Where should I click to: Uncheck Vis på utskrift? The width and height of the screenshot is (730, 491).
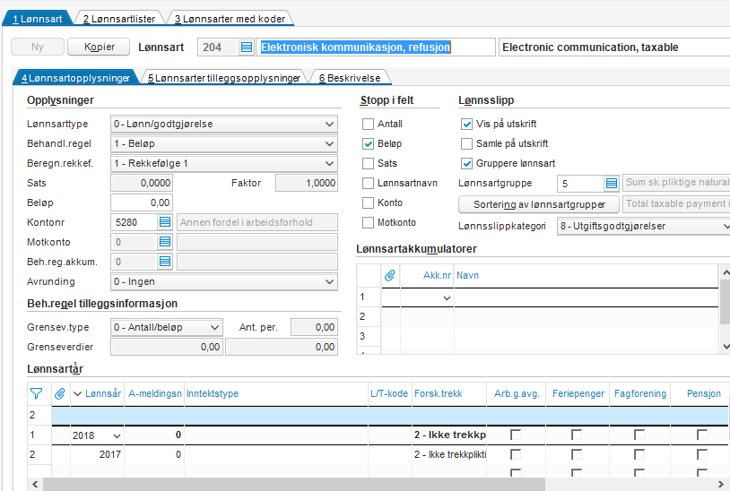(466, 124)
